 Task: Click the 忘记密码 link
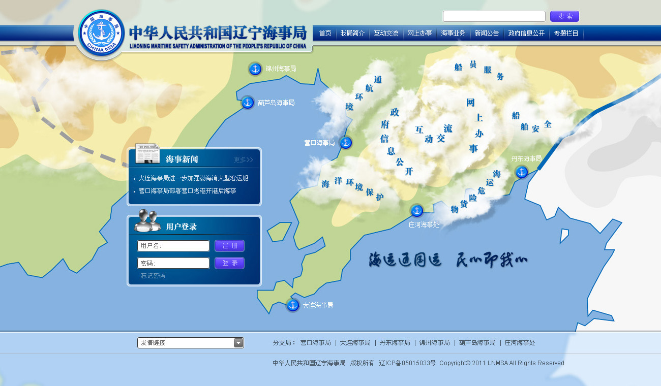point(153,276)
